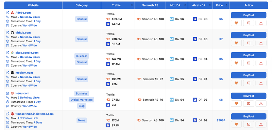Open Adobe.com external link icon
272x130 pixels.
click(7, 13)
